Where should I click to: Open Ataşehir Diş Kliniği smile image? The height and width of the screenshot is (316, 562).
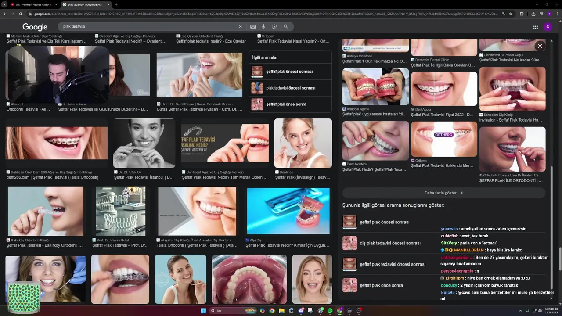[197, 211]
